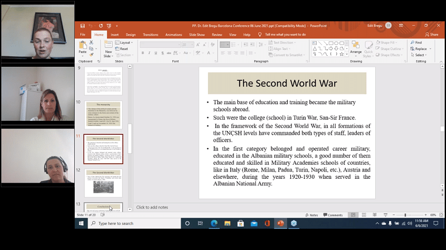Open the Select dropdown in Editing group
This screenshot has height=250, width=446.
pyautogui.click(x=420, y=55)
